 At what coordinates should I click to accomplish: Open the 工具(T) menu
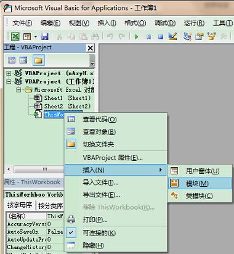[x=223, y=23]
